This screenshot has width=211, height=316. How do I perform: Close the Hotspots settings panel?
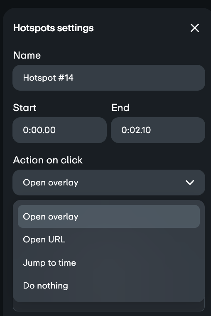195,28
